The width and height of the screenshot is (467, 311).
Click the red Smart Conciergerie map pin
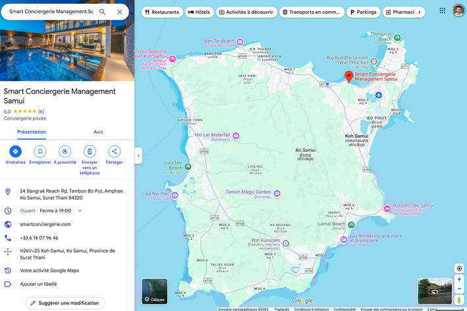(x=348, y=76)
